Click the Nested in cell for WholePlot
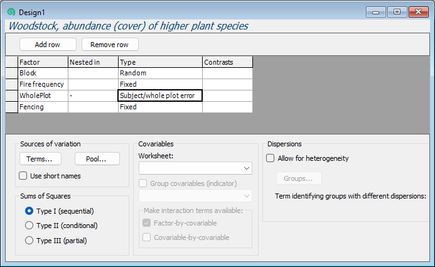This screenshot has height=267, width=435. (x=93, y=96)
